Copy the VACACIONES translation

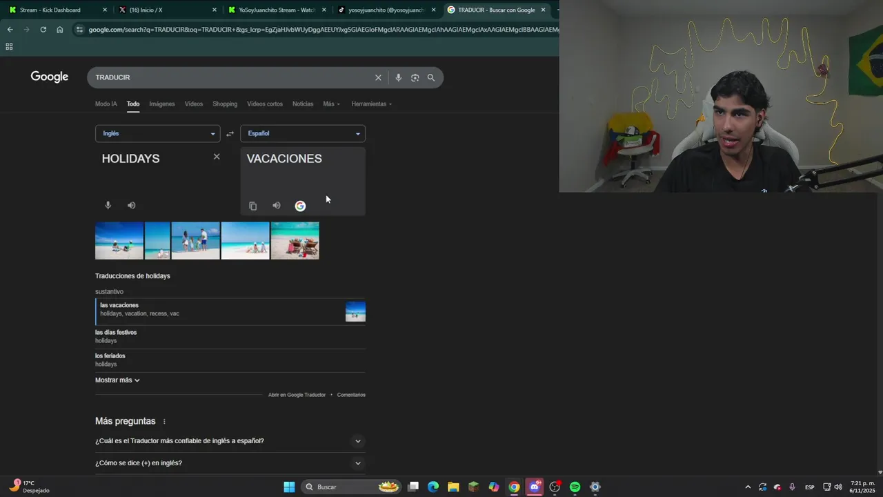point(253,206)
